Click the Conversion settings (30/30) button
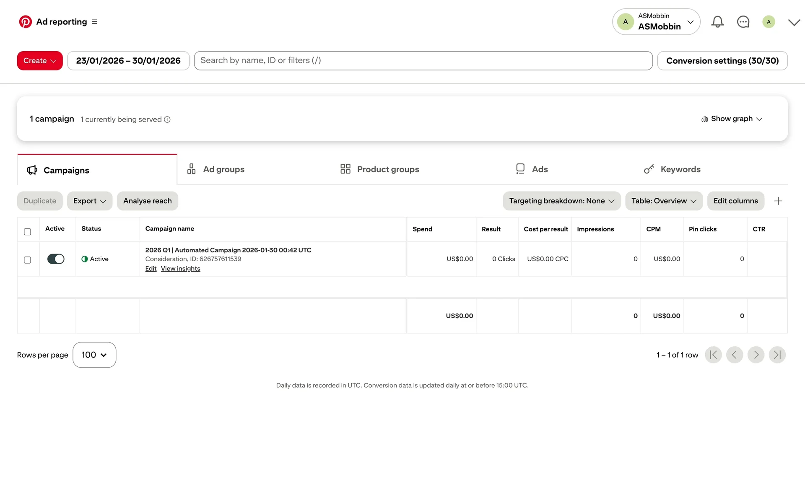Image resolution: width=805 pixels, height=503 pixels. tap(722, 61)
